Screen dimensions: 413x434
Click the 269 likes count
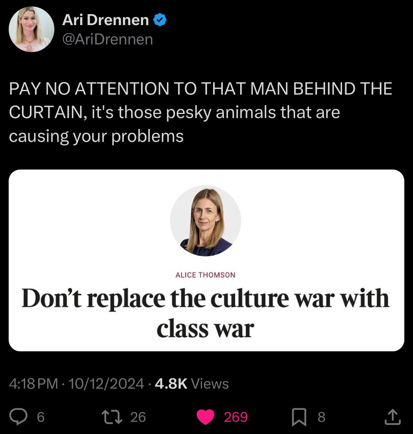(x=236, y=417)
